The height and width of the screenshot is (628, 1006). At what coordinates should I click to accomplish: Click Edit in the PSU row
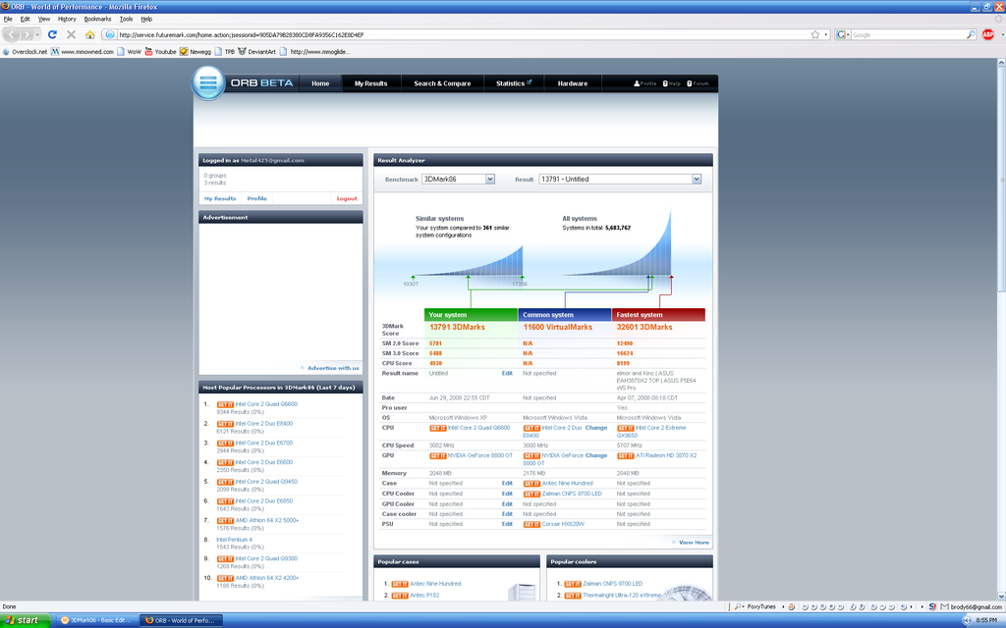coord(507,524)
